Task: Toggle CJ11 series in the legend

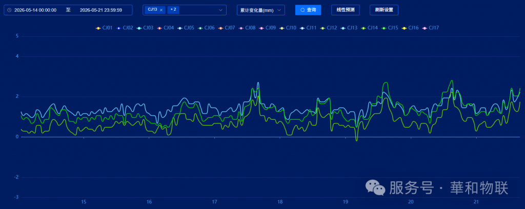Action: click(x=308, y=28)
